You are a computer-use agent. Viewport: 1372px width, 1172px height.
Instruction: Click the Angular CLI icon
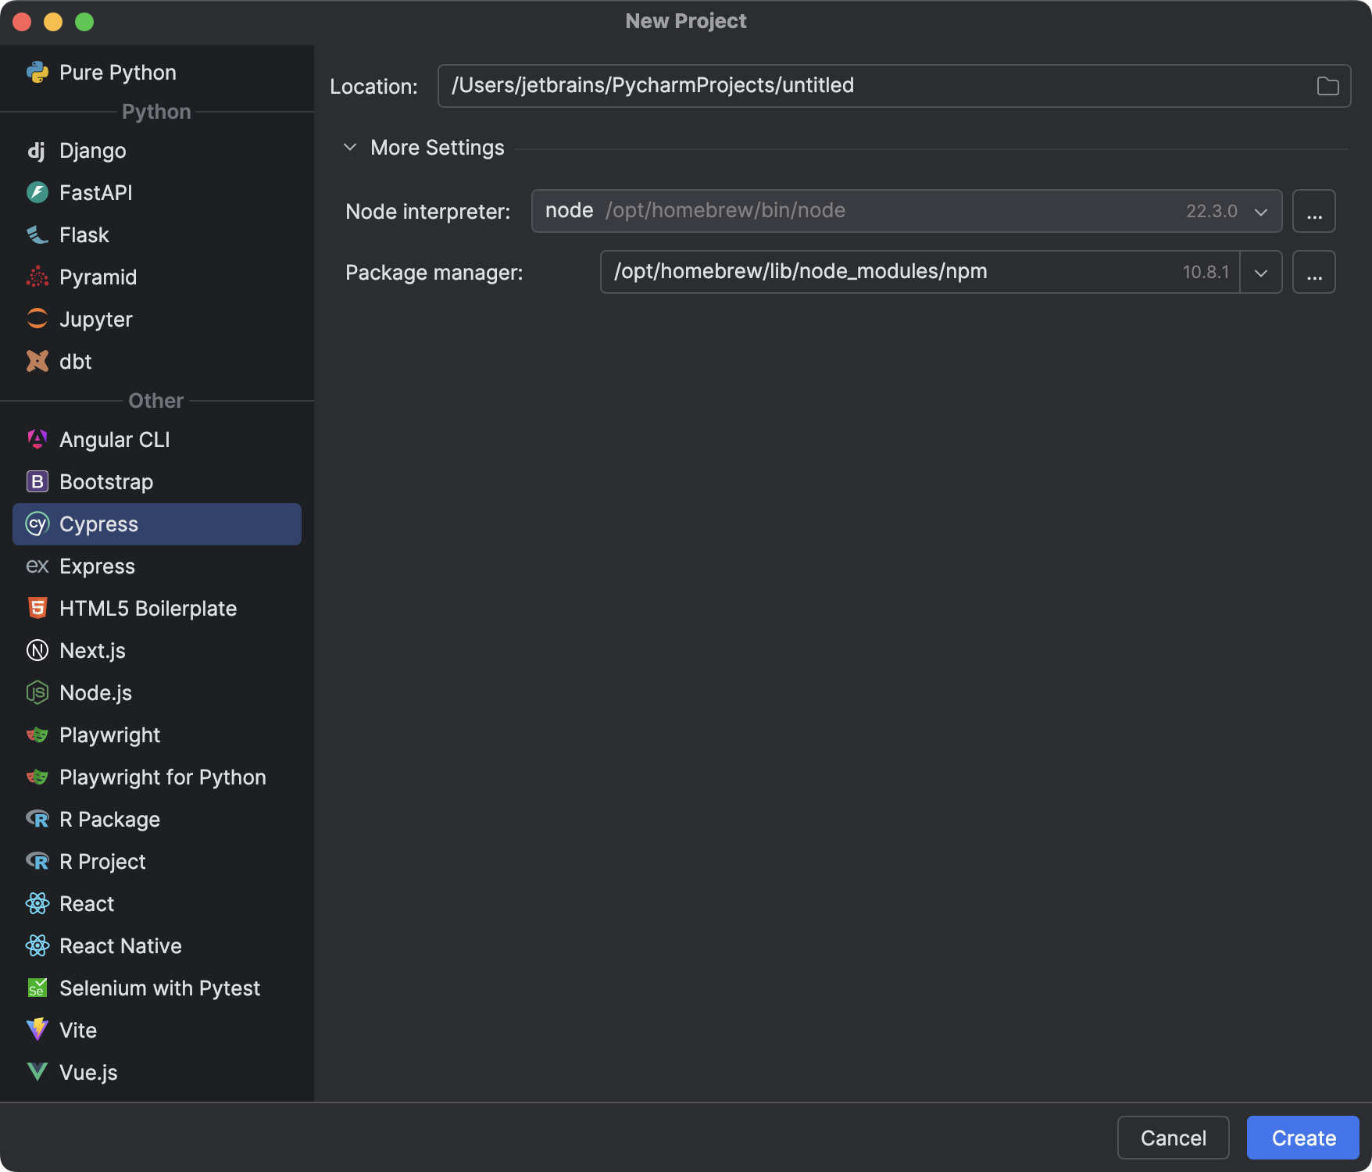pos(37,439)
